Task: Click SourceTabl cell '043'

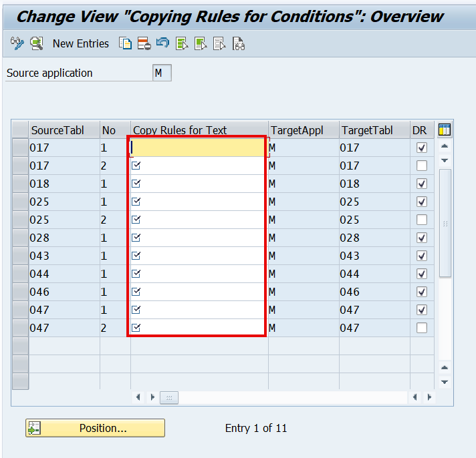Action: pyautogui.click(x=64, y=256)
